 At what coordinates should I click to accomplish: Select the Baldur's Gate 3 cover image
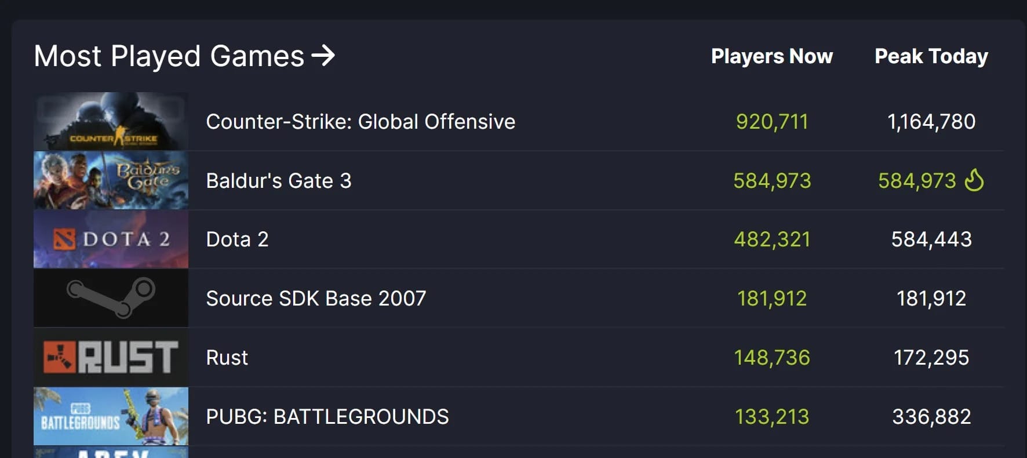coord(111,180)
